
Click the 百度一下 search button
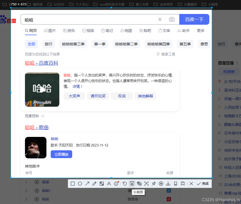pos(194,19)
